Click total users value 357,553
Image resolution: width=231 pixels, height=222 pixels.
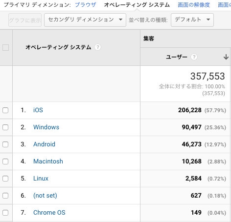coord(208,76)
